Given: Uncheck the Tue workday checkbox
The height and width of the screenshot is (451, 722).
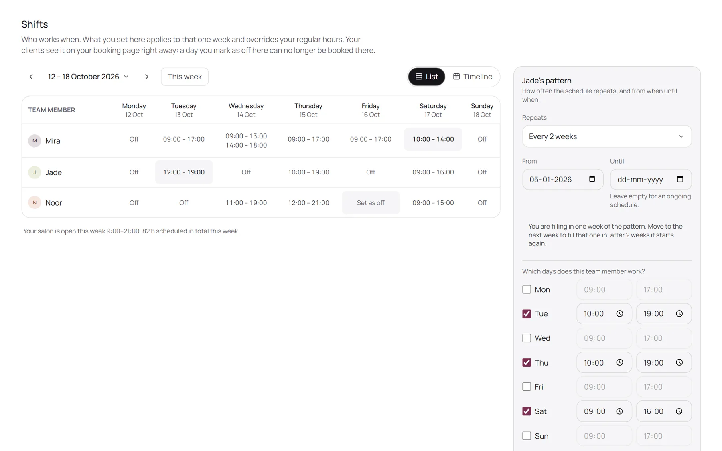Looking at the screenshot, I should pyautogui.click(x=527, y=314).
